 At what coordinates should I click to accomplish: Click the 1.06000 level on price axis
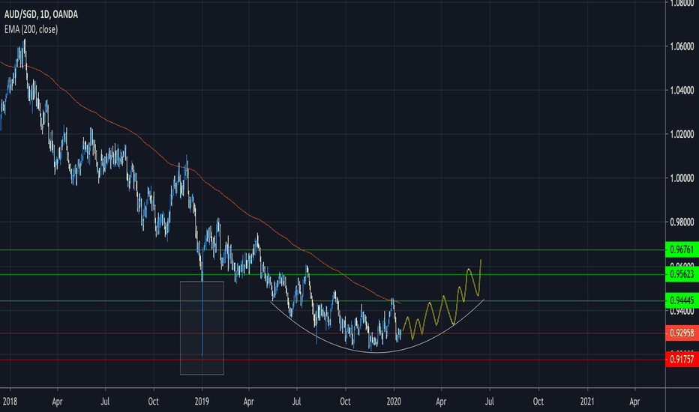coord(681,46)
